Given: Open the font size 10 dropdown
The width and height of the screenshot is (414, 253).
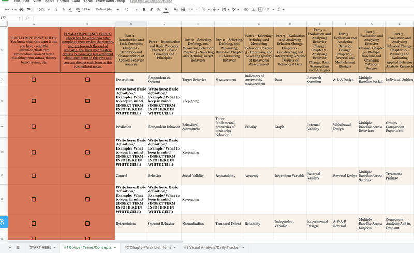Looking at the screenshot, I should point(131,9).
